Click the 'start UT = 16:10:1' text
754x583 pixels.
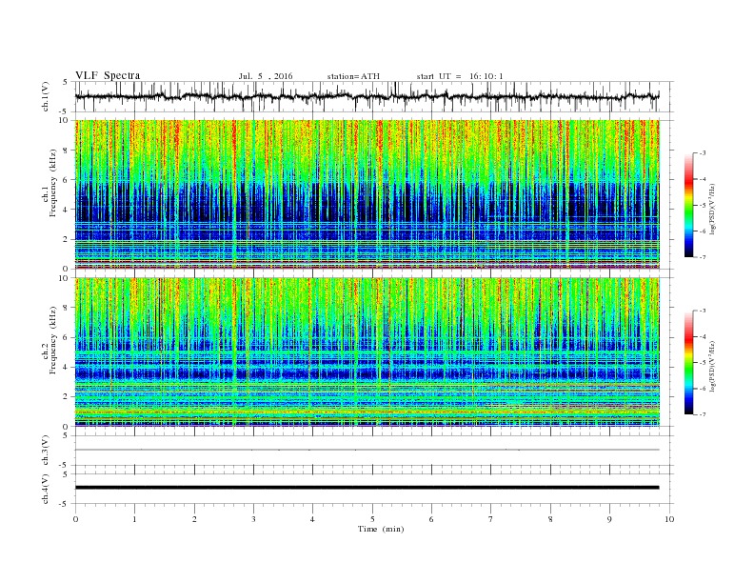[460, 76]
